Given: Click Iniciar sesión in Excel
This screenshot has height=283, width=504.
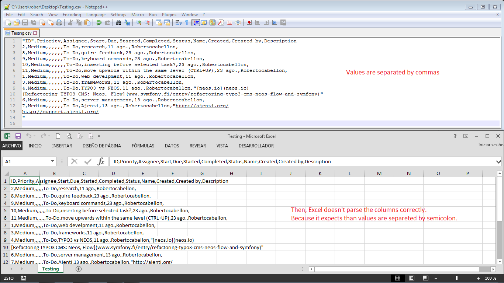Looking at the screenshot, I should pos(491,145).
